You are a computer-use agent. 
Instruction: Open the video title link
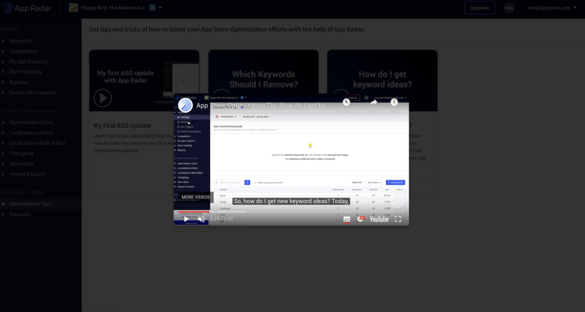tap(263, 106)
